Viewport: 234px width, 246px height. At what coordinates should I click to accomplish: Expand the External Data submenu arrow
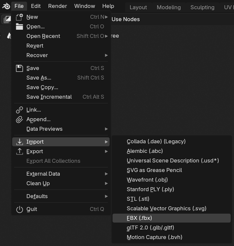tap(106, 174)
